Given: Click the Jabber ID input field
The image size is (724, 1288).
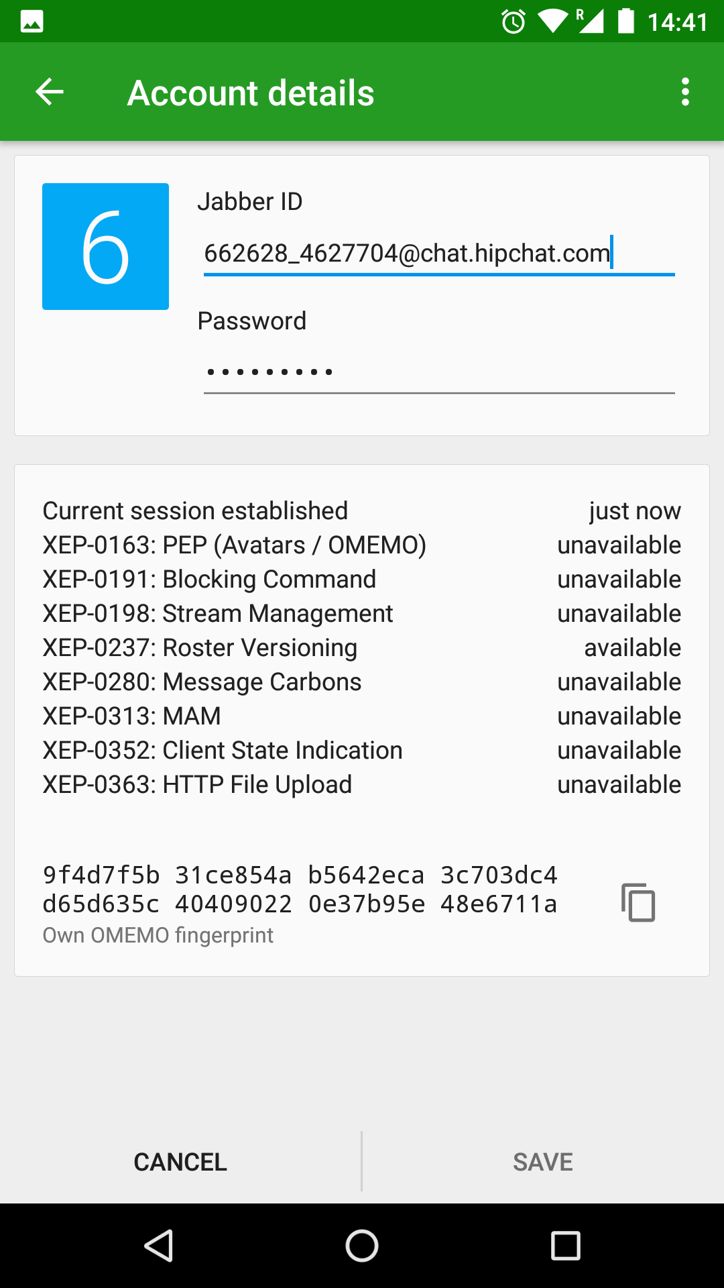Looking at the screenshot, I should (438, 254).
